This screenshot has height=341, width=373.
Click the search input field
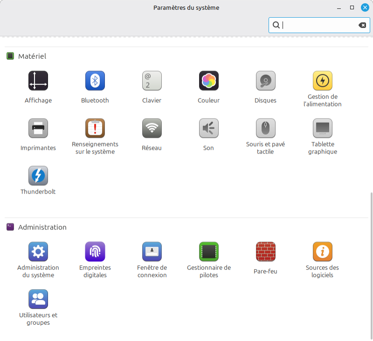317,25
